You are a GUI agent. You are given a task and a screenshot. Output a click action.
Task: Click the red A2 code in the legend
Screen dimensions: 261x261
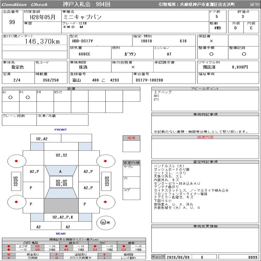[x=66, y=249]
